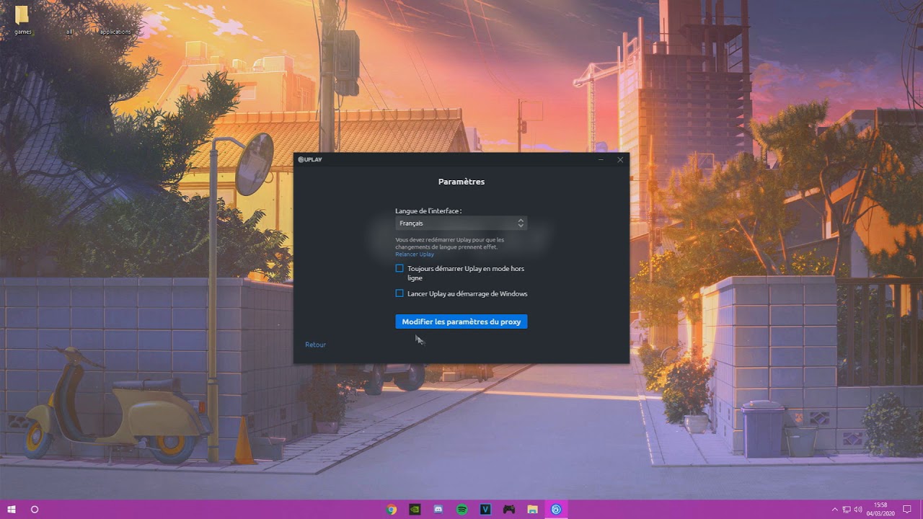The image size is (923, 519).
Task: Click the Uplay logo in the window title bar
Action: [310, 159]
